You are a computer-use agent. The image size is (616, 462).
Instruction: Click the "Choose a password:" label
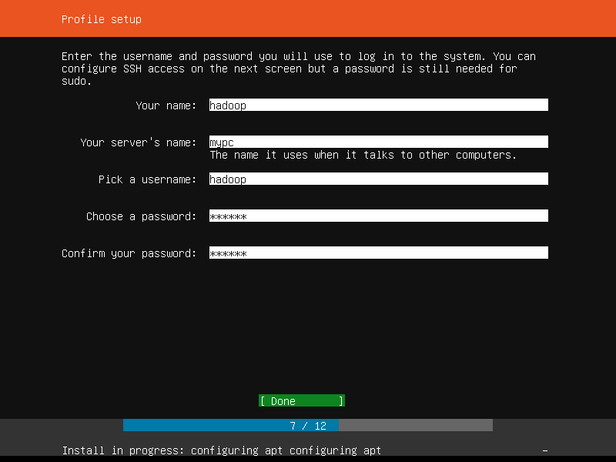coord(141,216)
